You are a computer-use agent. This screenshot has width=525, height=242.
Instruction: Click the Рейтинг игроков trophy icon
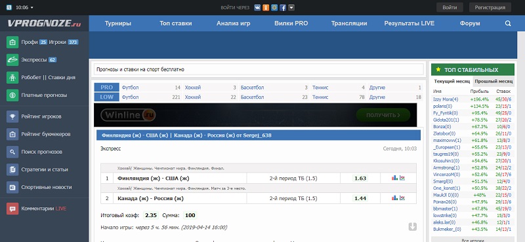12,116
